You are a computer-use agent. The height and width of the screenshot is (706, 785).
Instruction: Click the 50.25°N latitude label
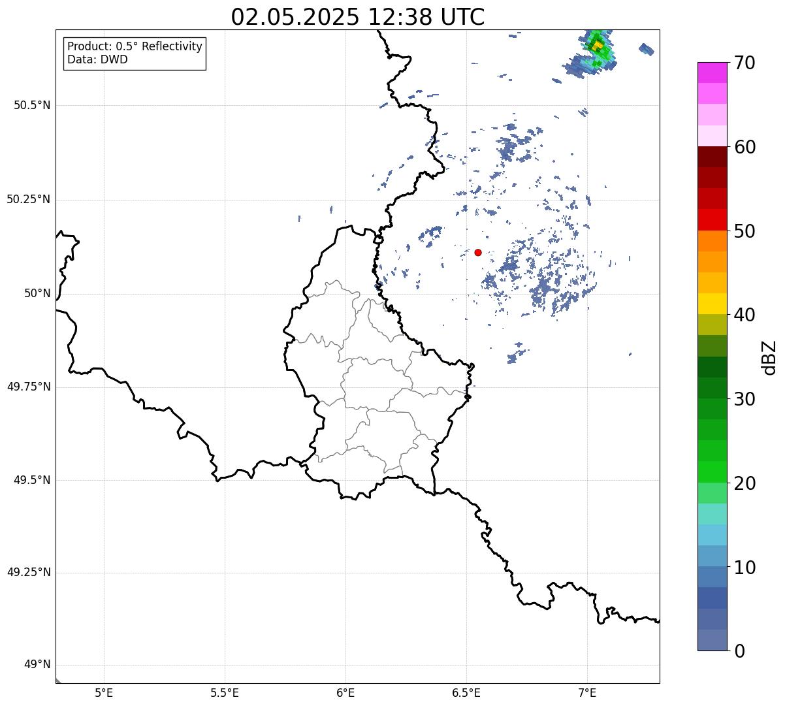(x=28, y=199)
